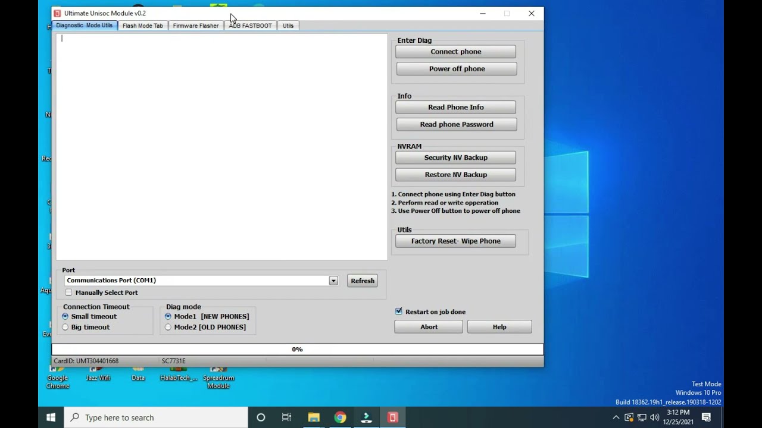
Task: Refresh the port list
Action: pos(363,281)
